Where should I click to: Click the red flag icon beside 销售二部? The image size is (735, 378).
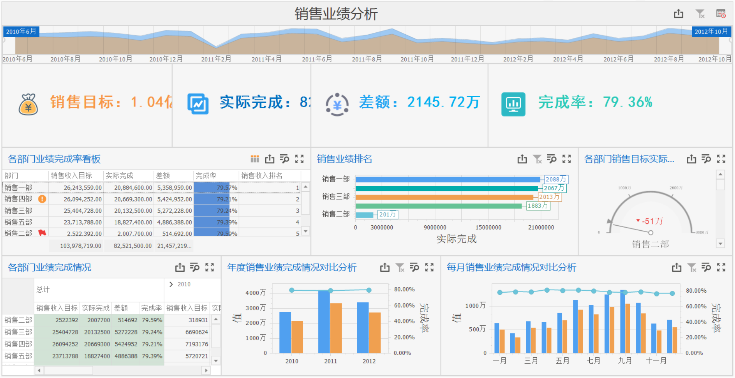(x=42, y=233)
